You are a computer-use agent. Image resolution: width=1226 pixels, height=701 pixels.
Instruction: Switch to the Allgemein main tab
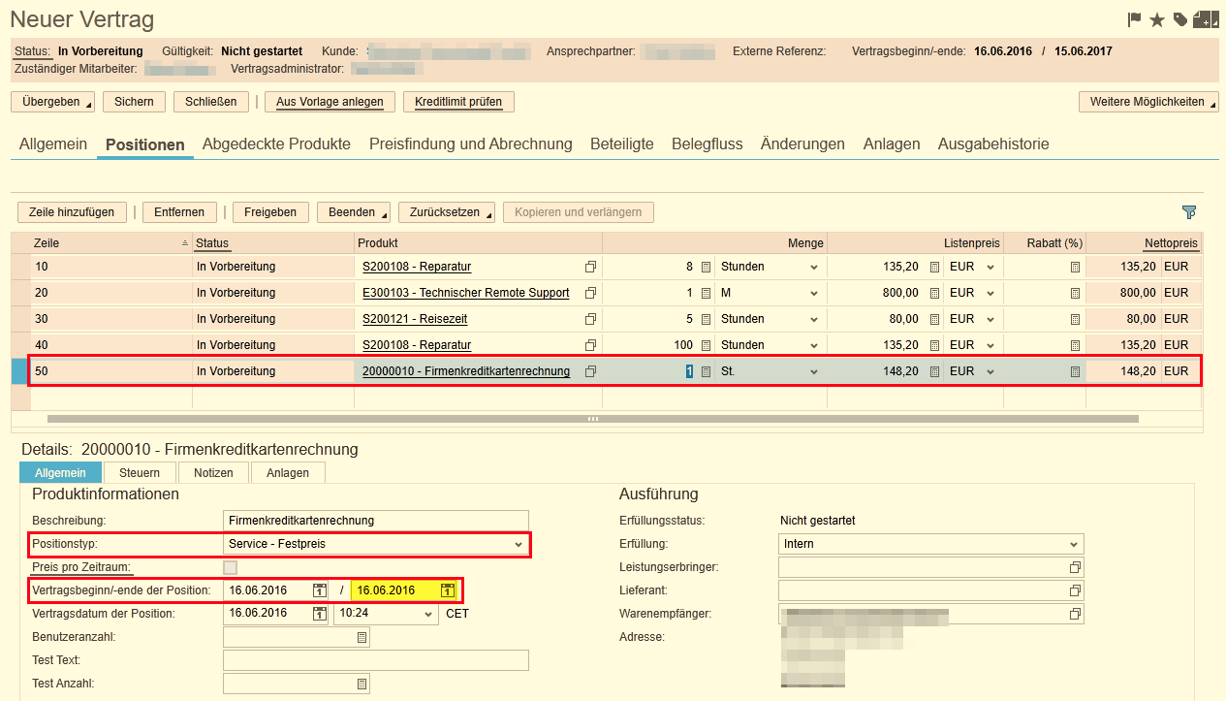[x=53, y=143]
